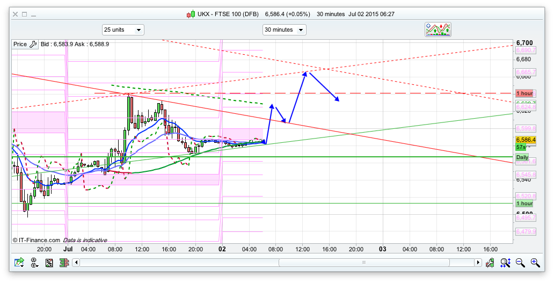
Task: Click the Price panel label
Action: [20, 45]
